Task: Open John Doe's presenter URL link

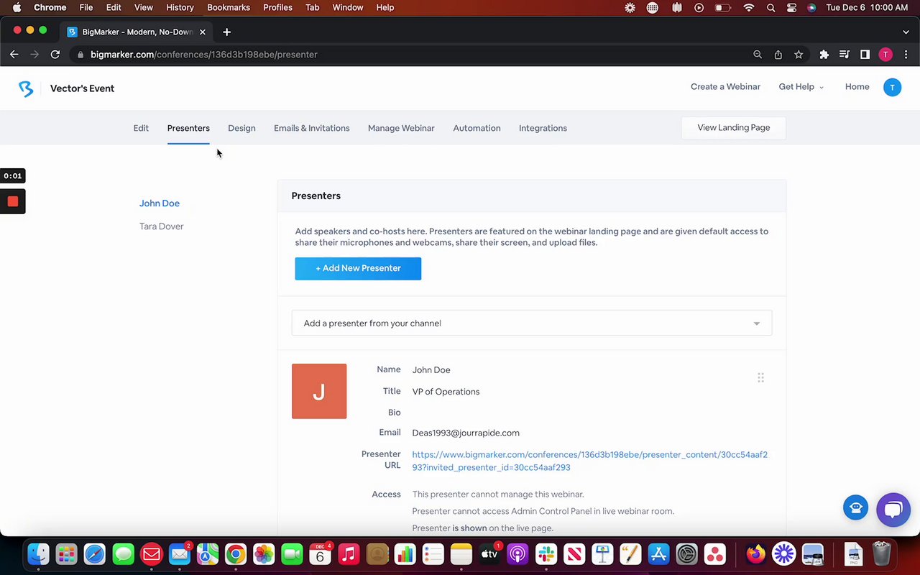Action: (x=589, y=461)
